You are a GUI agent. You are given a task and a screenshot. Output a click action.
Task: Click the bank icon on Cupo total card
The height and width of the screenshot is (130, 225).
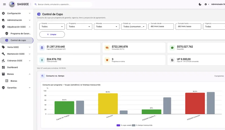pos(42,48)
